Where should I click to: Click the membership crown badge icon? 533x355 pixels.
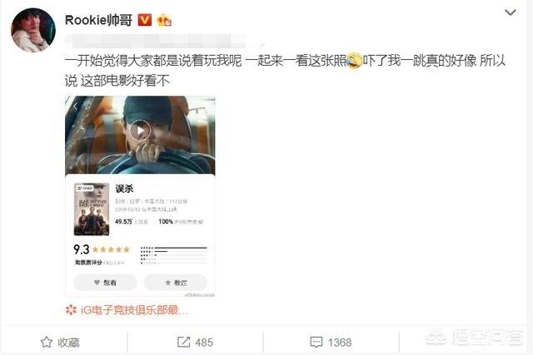(164, 20)
